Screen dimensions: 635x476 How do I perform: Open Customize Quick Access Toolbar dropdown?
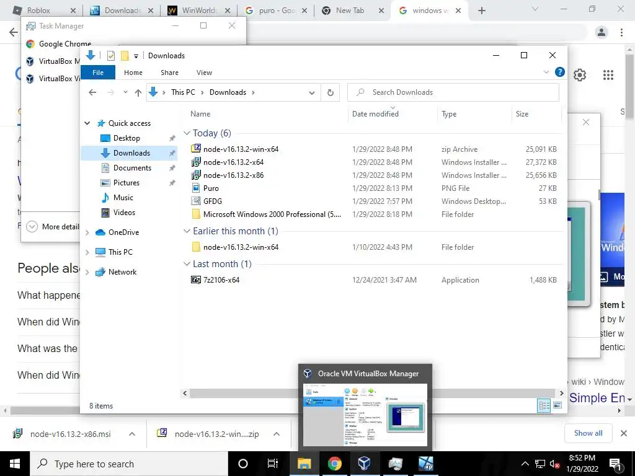pyautogui.click(x=136, y=56)
